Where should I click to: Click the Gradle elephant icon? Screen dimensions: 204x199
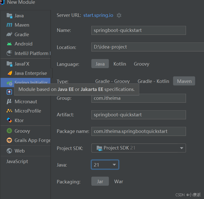(x=9, y=34)
